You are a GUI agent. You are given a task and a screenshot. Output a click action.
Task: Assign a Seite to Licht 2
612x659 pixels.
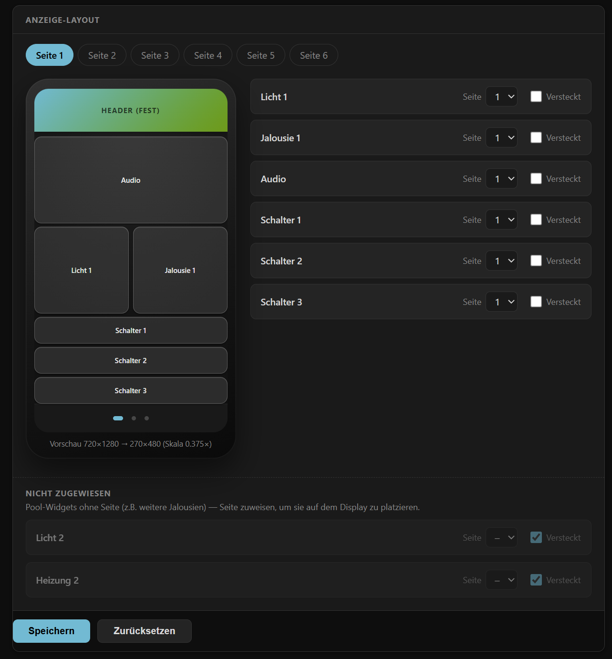(x=502, y=537)
